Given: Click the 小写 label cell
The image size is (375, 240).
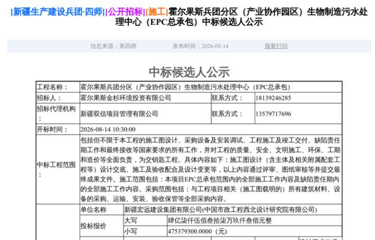Looking at the screenshot, I should (145, 232).
